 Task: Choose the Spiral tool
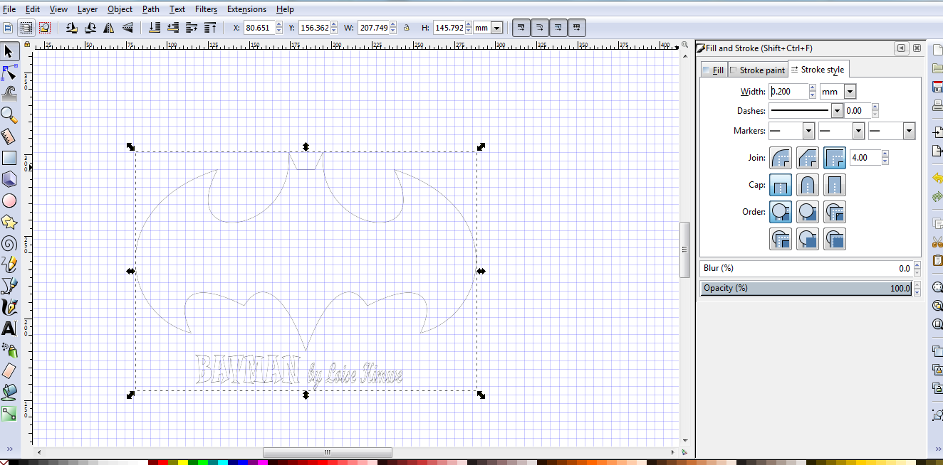point(9,243)
